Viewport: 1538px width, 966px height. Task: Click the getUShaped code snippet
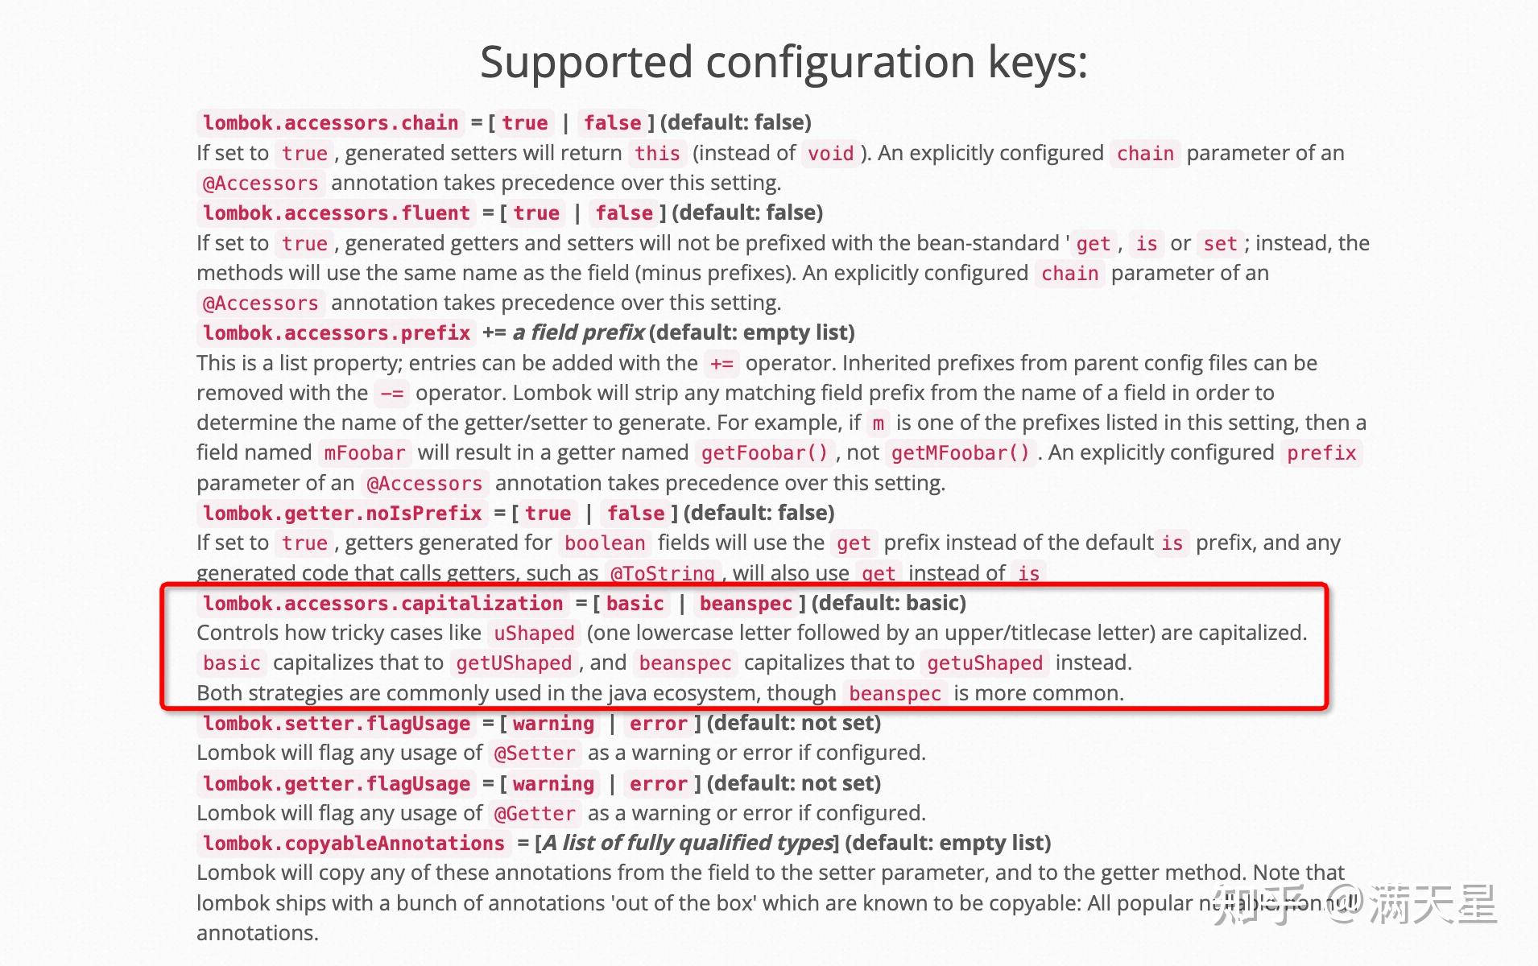(x=514, y=663)
